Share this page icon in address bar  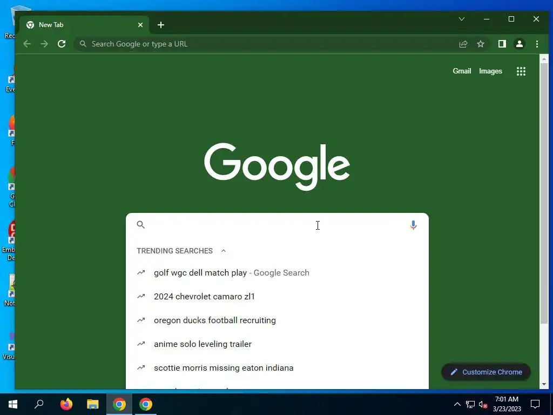tap(463, 44)
